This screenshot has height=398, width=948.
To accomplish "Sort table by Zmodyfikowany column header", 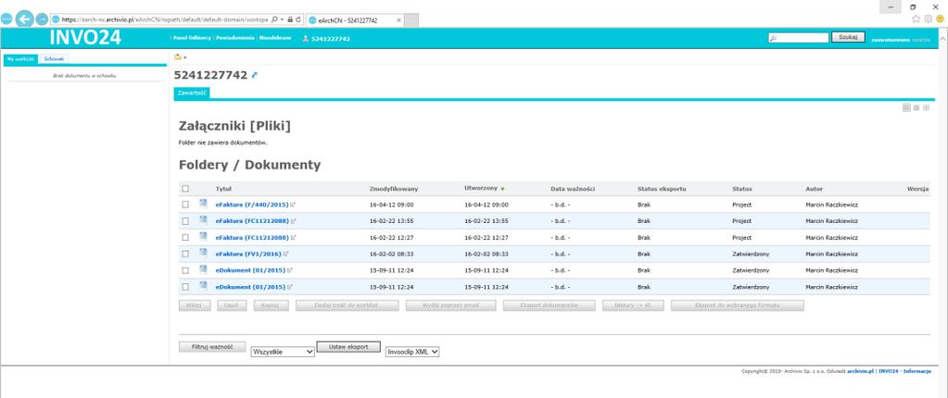I will coord(394,189).
